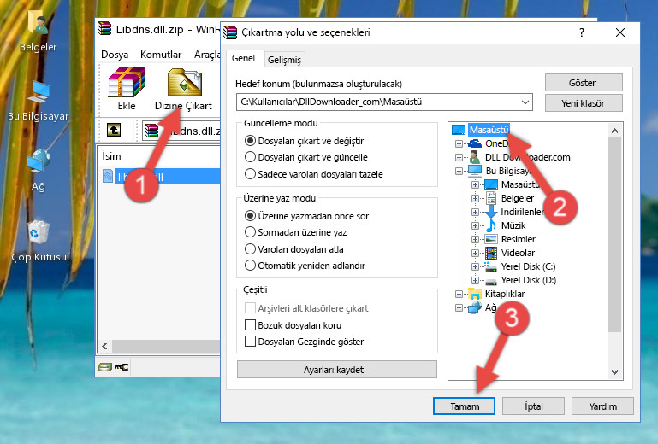Open the Komutlar menu in WinRAR
Viewport: 658px width, 444px height.
[161, 55]
